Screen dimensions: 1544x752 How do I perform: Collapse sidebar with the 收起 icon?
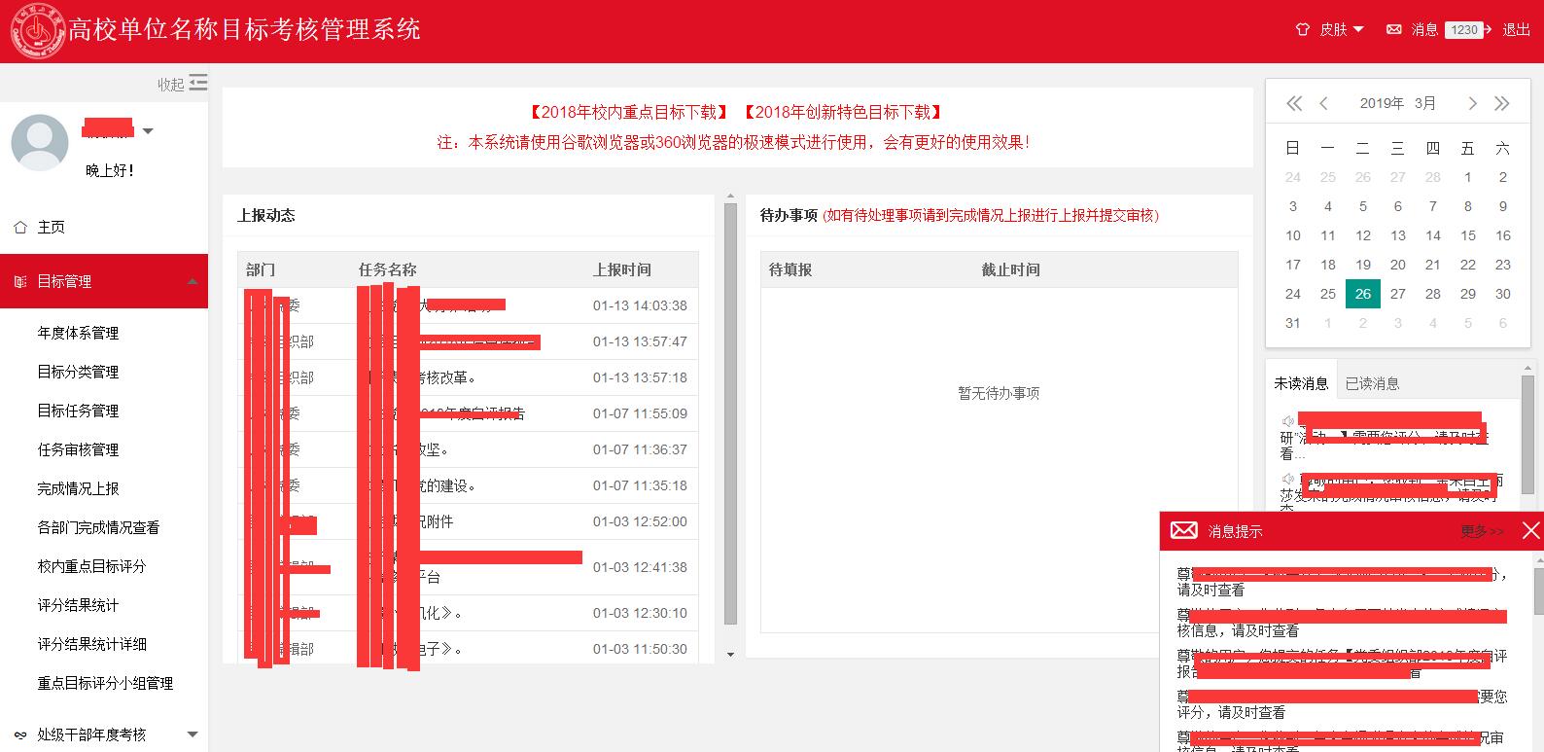[197, 83]
